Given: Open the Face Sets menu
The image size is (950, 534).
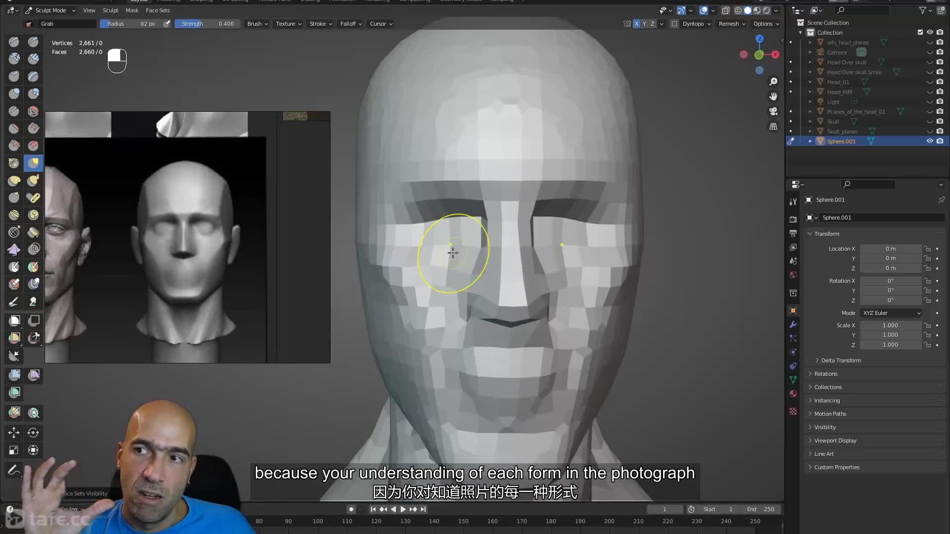Looking at the screenshot, I should (x=158, y=10).
